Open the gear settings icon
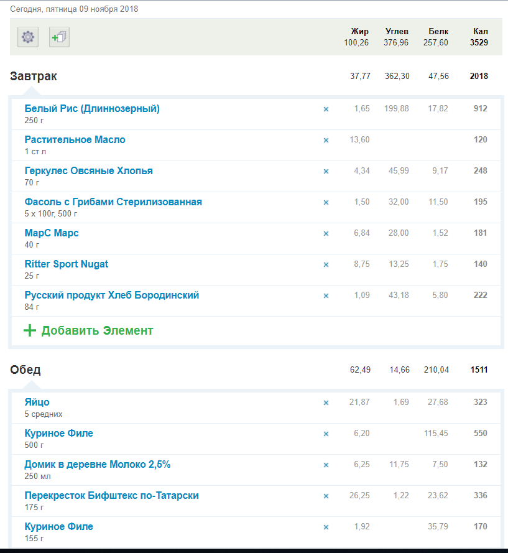 tap(28, 37)
